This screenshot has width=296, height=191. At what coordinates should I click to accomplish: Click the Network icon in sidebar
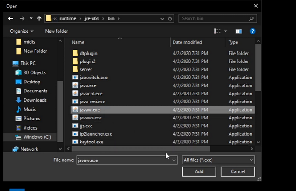point(16,149)
